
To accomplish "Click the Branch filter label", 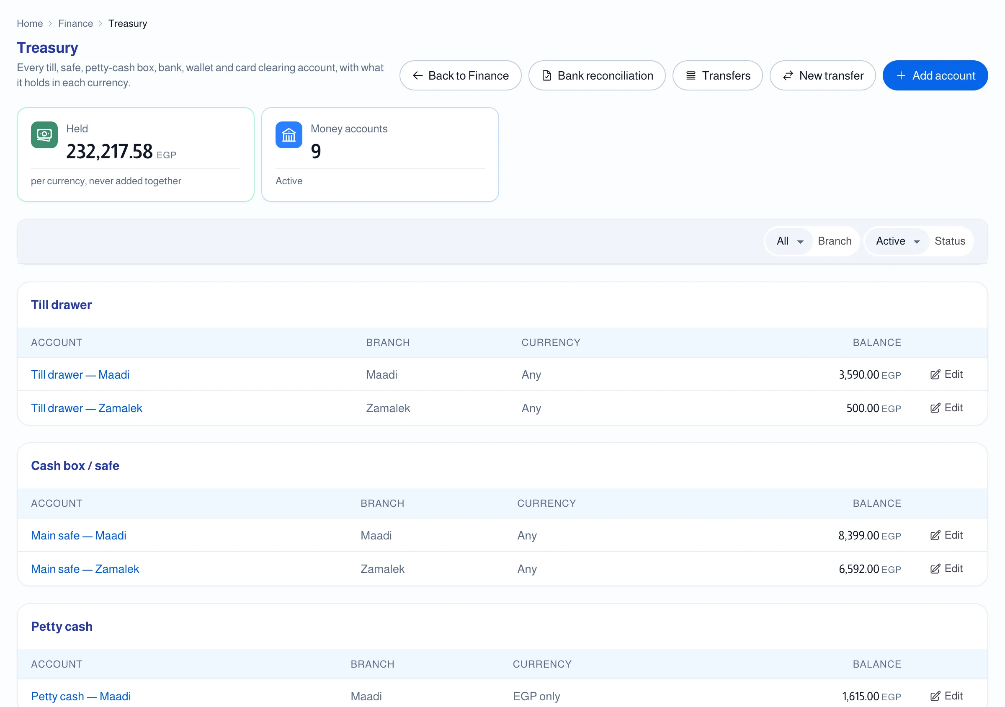I will pyautogui.click(x=835, y=241).
